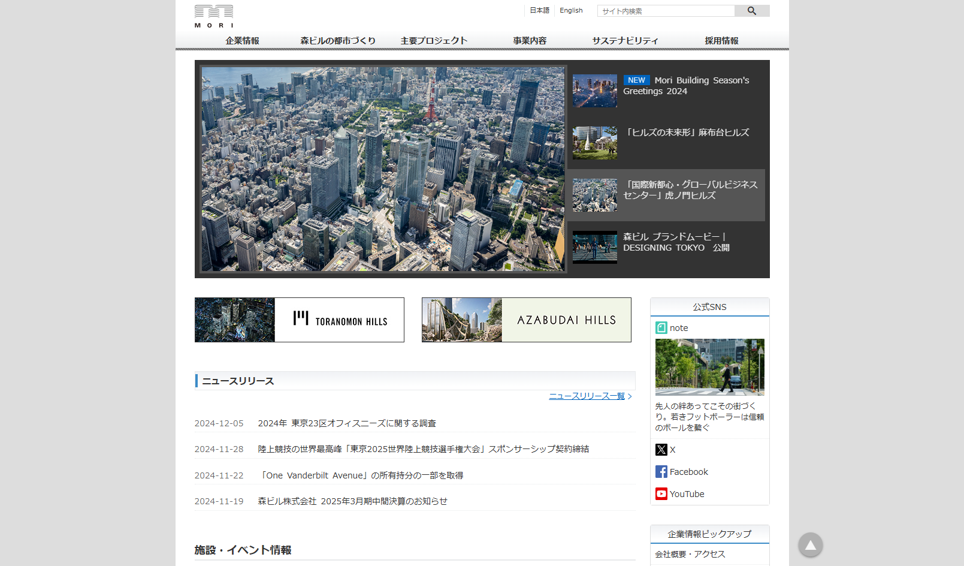The width and height of the screenshot is (964, 566).
Task: Select the 日本語 language option
Action: (x=538, y=10)
